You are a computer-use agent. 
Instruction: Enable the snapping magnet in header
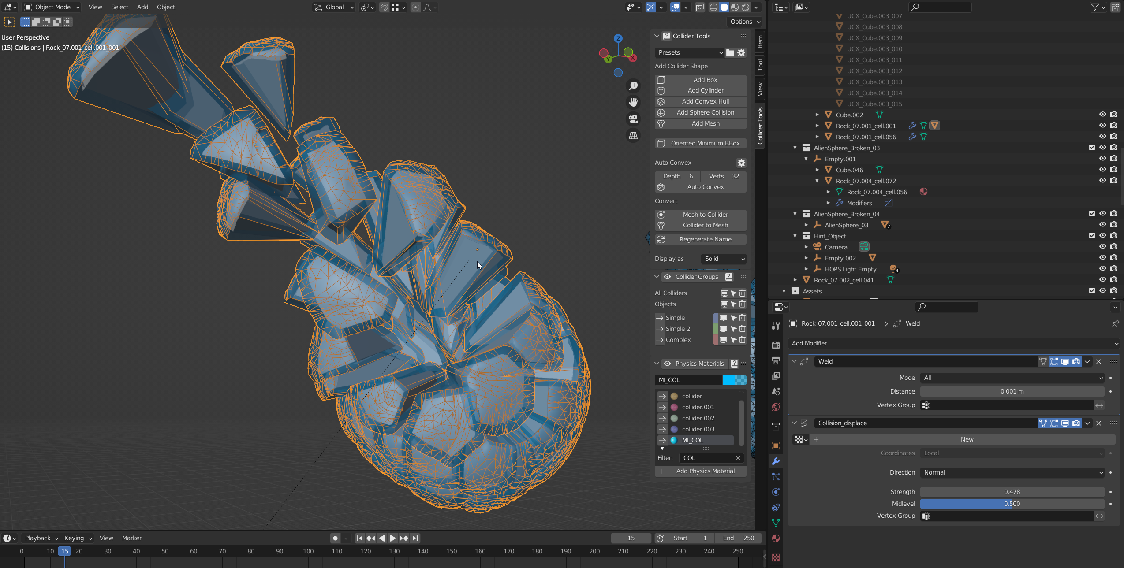coord(383,7)
